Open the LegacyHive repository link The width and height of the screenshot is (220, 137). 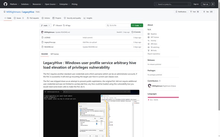coord(28,12)
